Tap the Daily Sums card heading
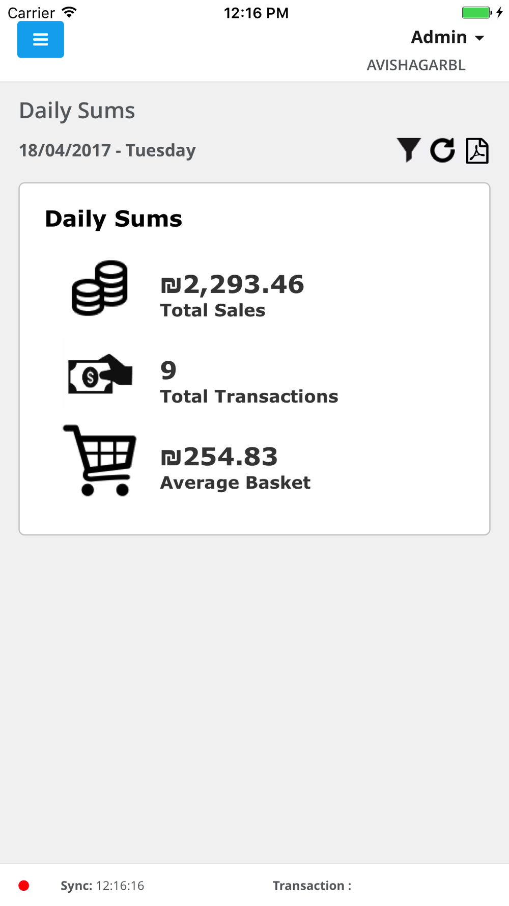This screenshot has width=509, height=906. tap(114, 219)
